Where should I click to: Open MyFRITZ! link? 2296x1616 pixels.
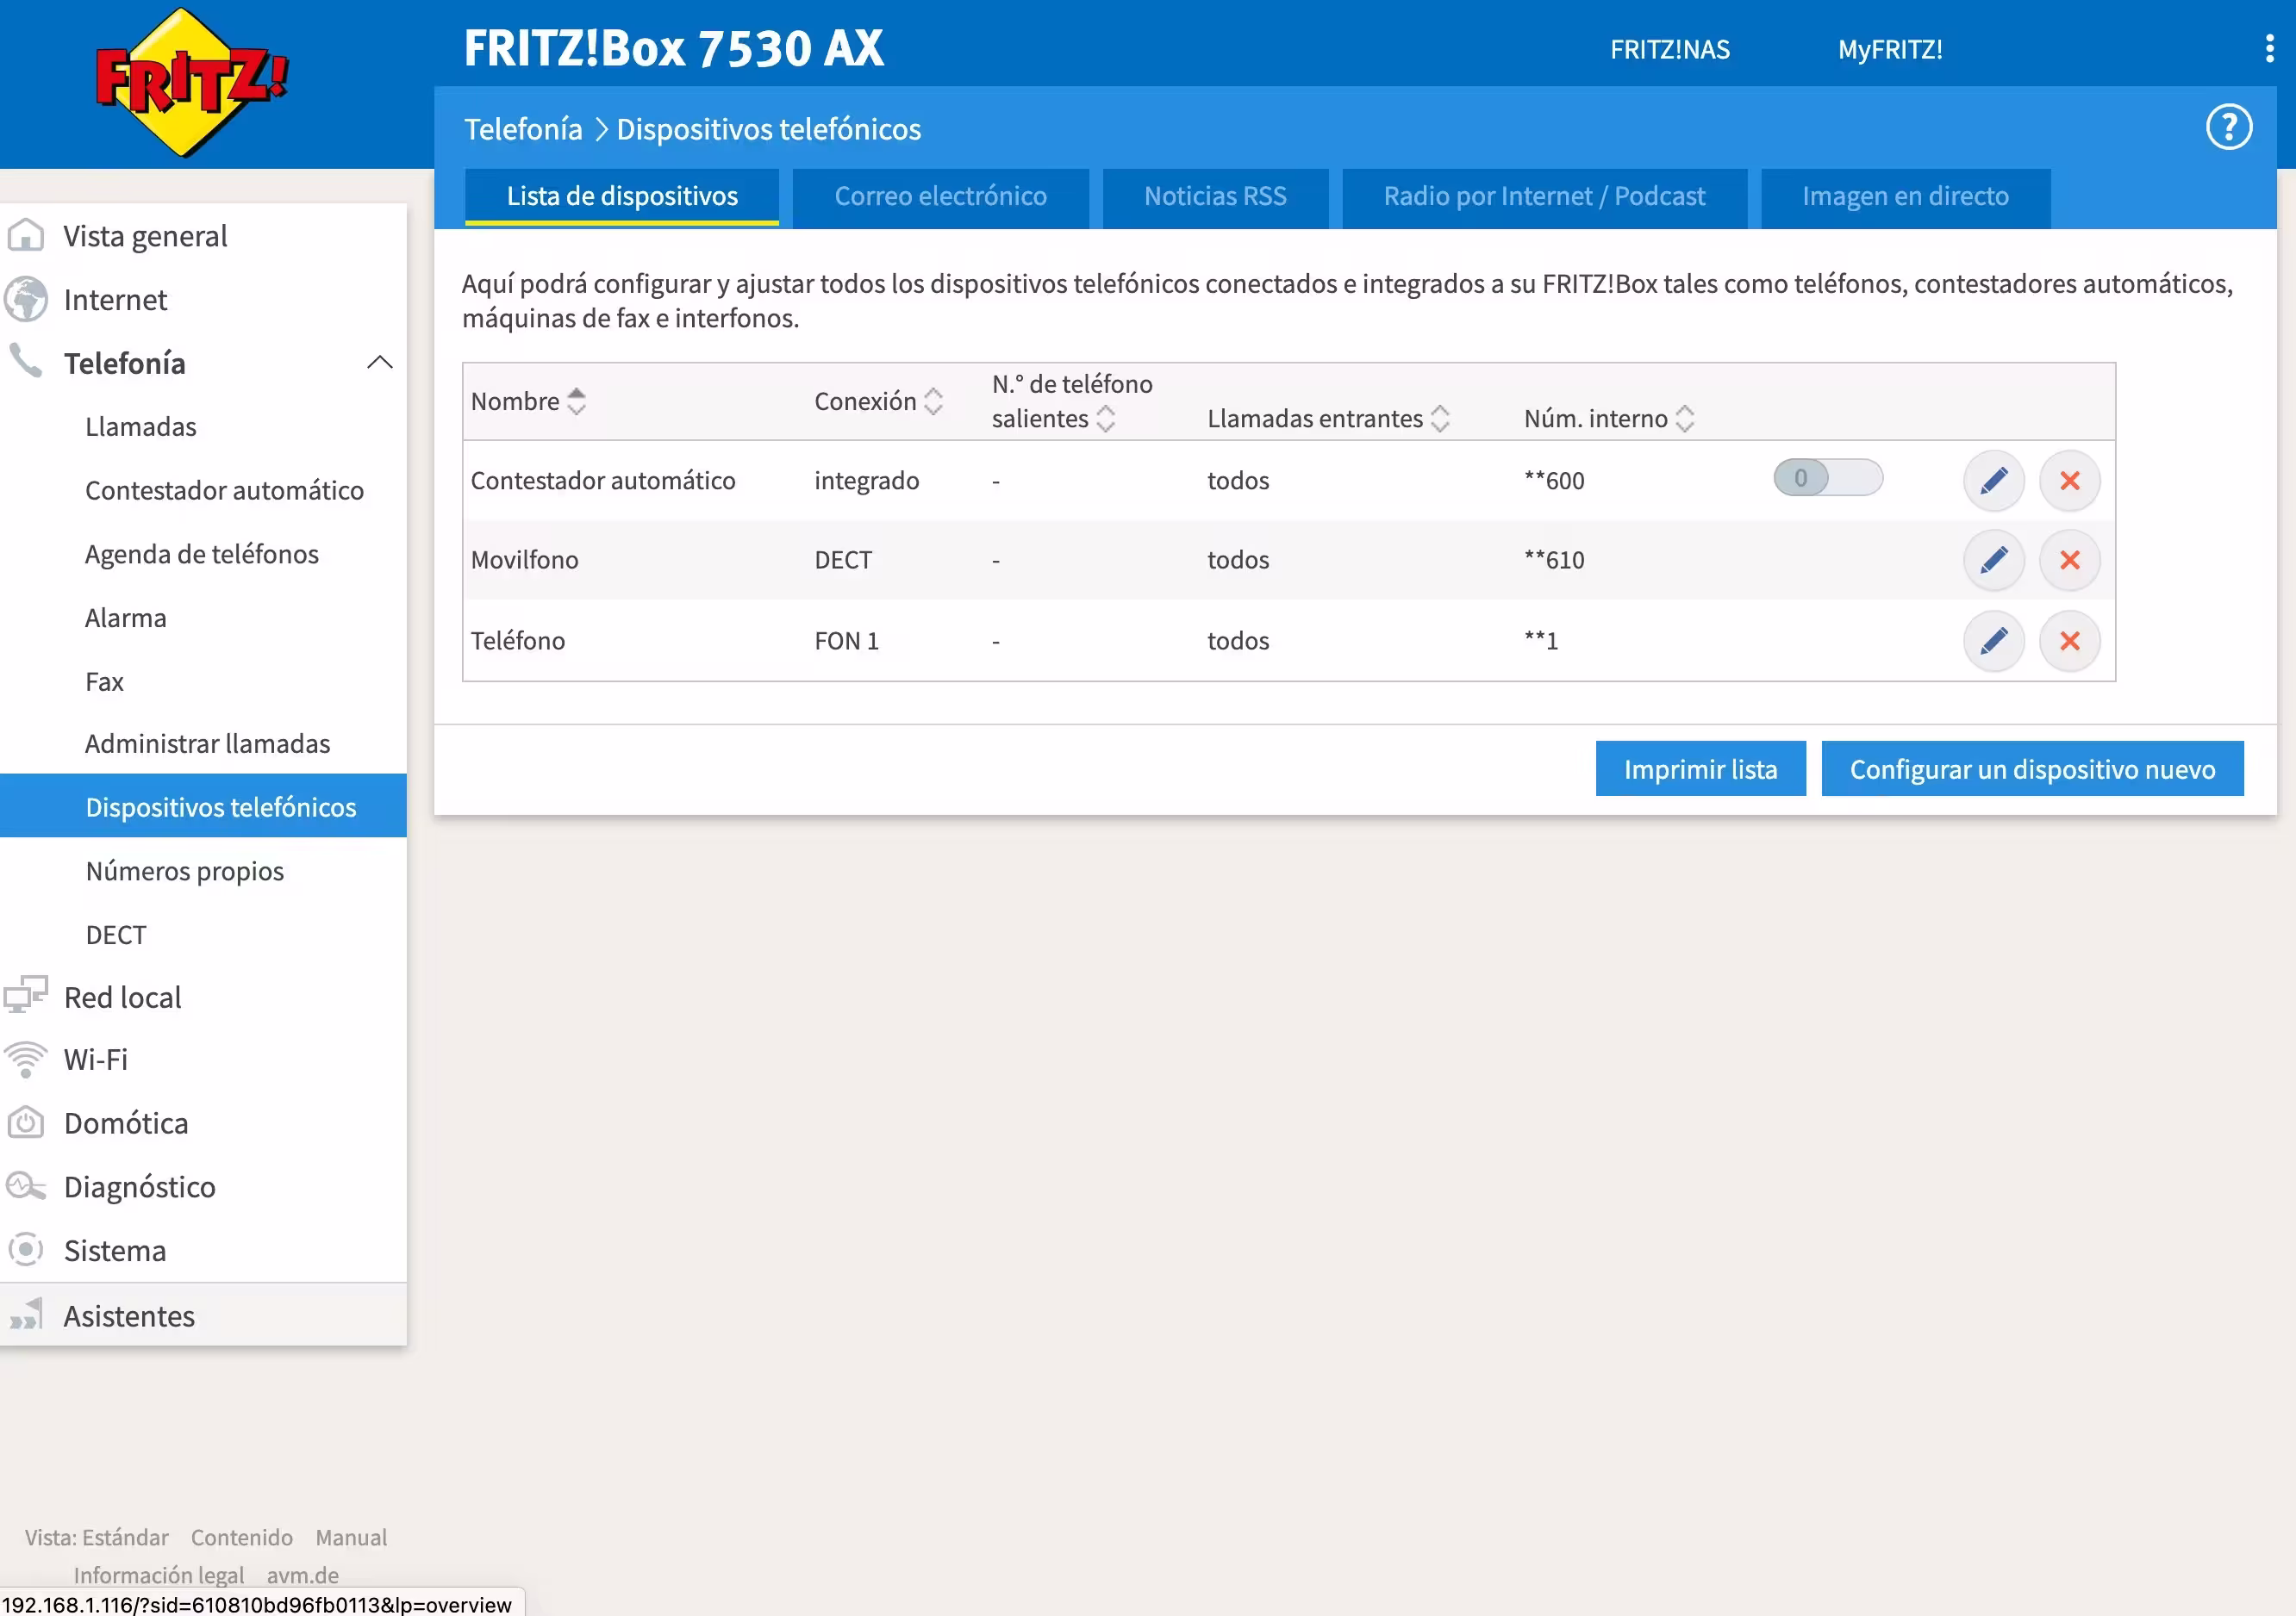pos(1890,49)
